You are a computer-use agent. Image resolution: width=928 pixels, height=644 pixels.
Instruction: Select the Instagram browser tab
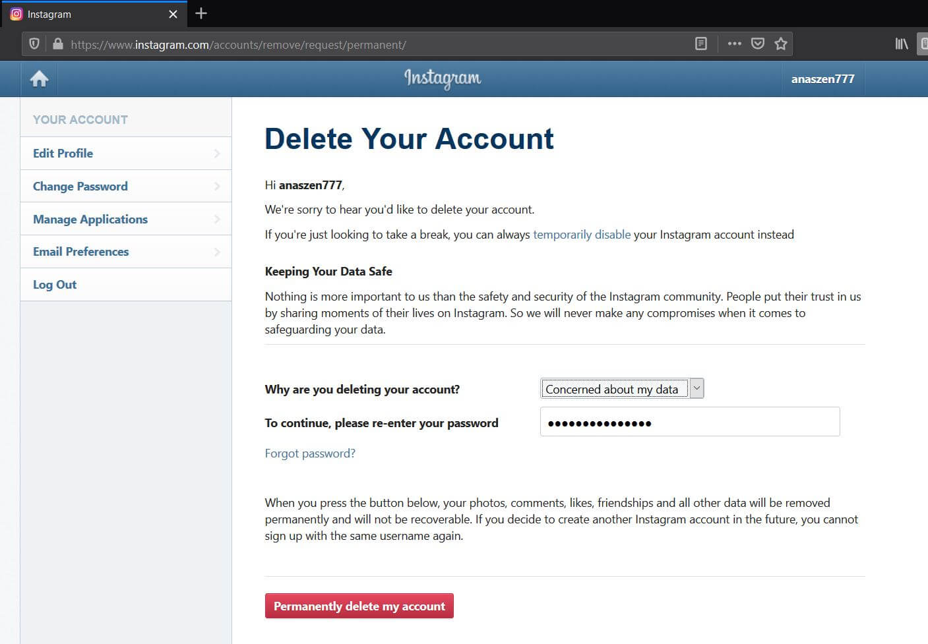[94, 14]
